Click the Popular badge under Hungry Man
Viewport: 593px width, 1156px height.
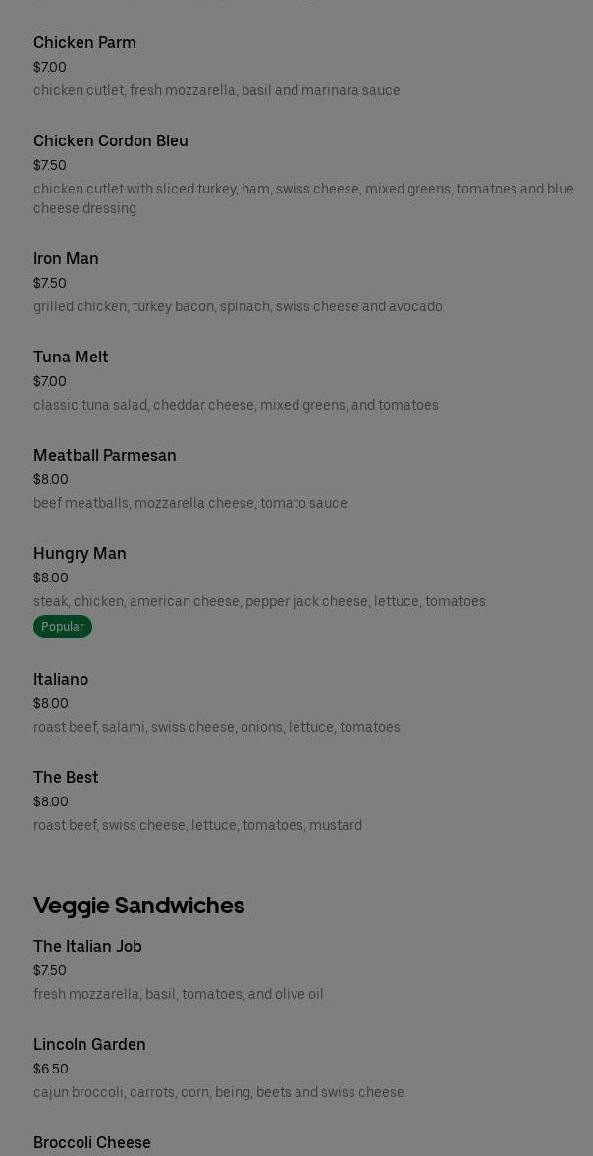pos(63,627)
